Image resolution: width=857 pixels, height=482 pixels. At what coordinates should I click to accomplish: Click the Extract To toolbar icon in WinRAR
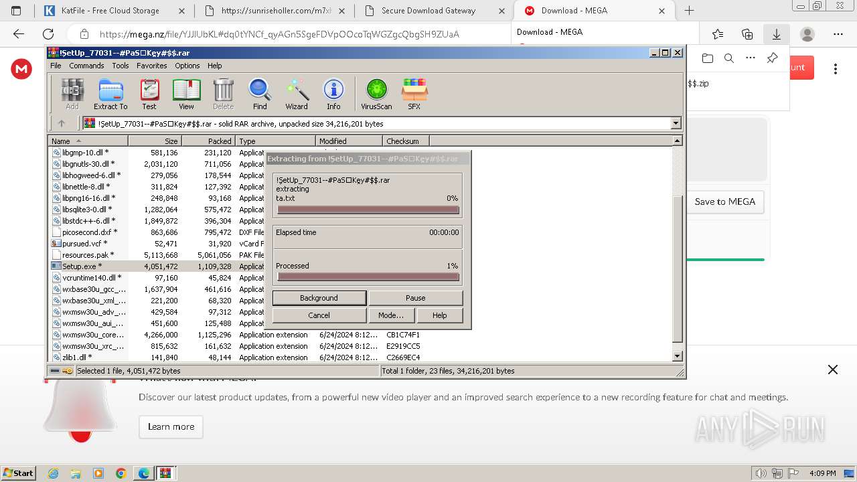point(110,94)
